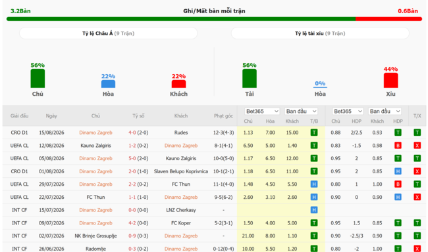Click blue H T/B badge in 29/07/2026 row

point(314,184)
